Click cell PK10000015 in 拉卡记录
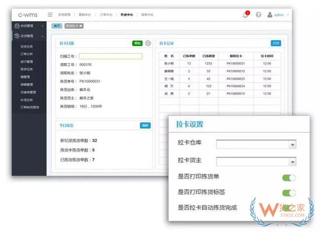The image size is (320, 233). [236, 93]
